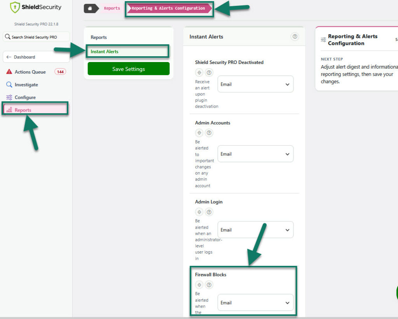This screenshot has height=319, width=398.
Task: Open Actions Queue menu item
Action: (36, 72)
